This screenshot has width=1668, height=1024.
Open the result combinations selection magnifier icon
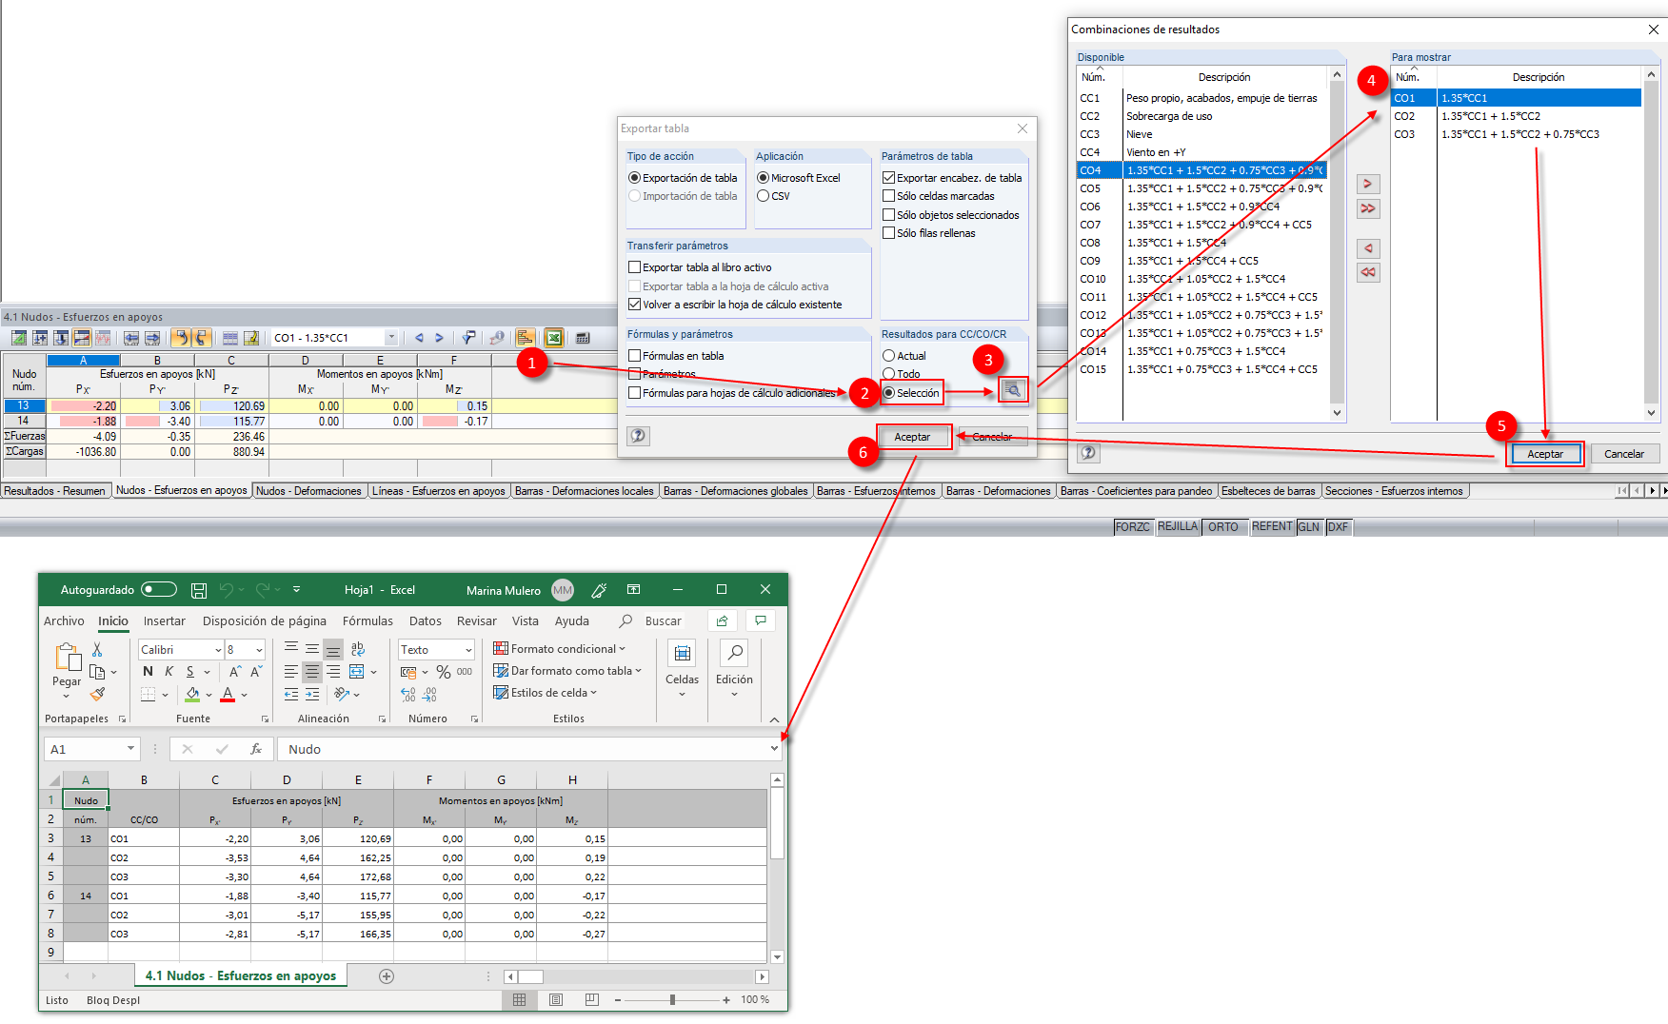(1012, 389)
